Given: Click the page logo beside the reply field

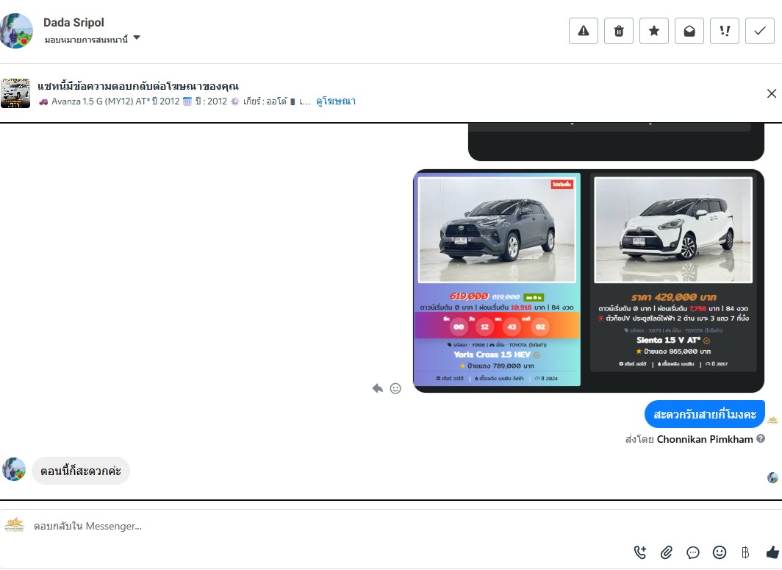Looking at the screenshot, I should [15, 524].
